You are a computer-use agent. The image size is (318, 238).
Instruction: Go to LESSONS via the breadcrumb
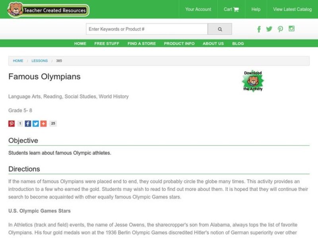coord(40,61)
